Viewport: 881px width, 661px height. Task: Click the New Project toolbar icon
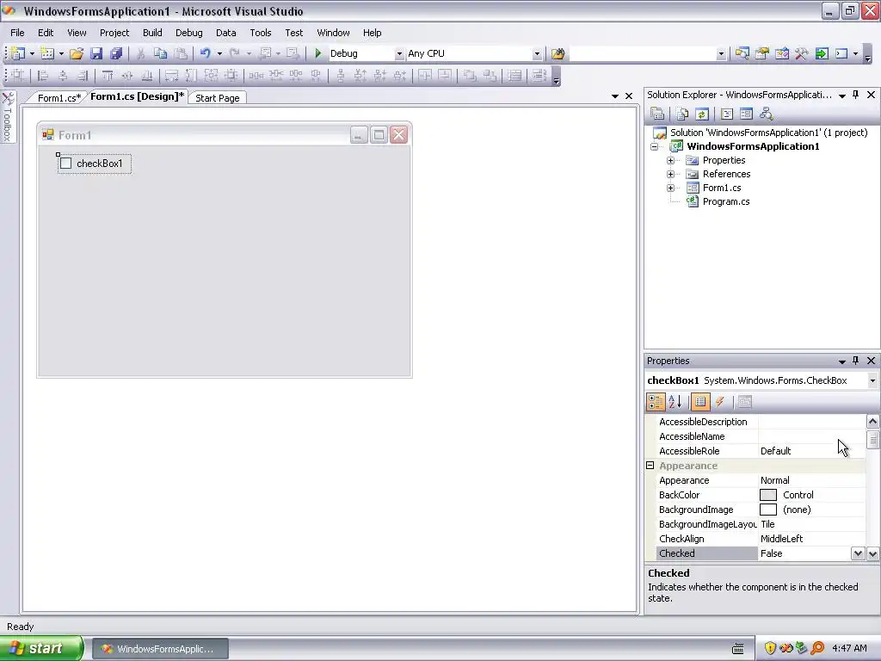[17, 53]
